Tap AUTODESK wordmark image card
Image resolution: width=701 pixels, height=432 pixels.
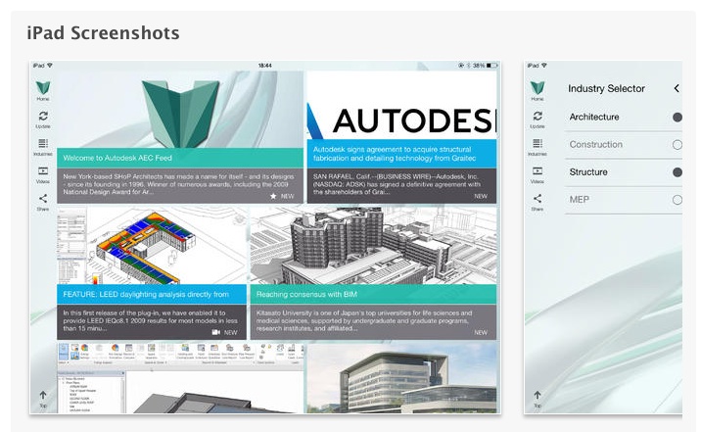click(402, 106)
